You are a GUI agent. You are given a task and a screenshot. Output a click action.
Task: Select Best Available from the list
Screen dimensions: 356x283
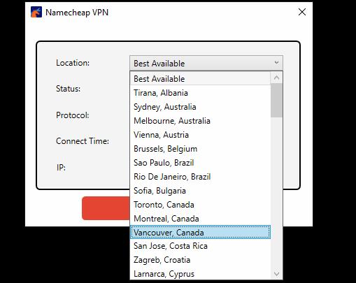(x=200, y=79)
